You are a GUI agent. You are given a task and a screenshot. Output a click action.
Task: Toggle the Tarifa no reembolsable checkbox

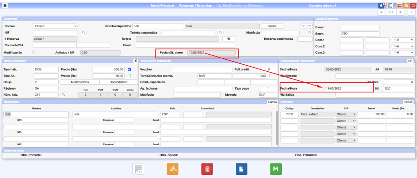click(x=271, y=75)
